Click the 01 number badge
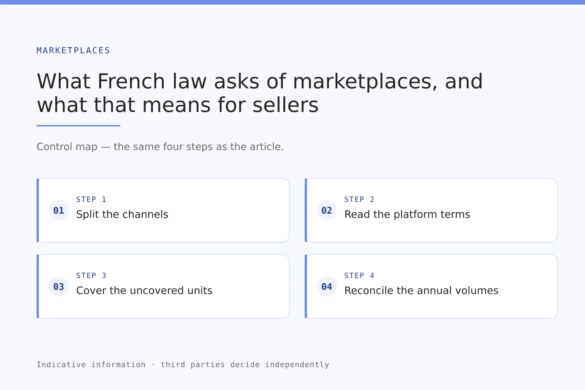The width and height of the screenshot is (585, 390). (59, 210)
